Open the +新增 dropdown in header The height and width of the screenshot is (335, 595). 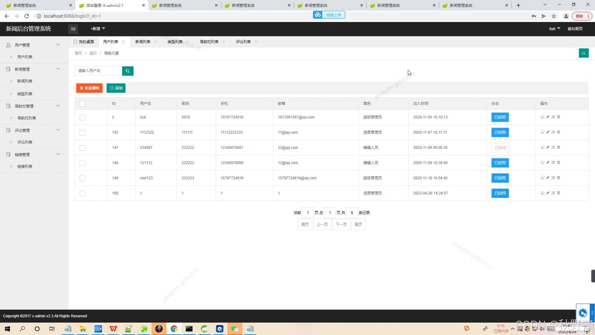coord(98,29)
